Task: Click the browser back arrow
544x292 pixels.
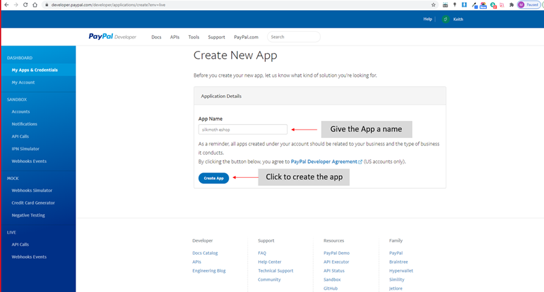Action: click(7, 5)
